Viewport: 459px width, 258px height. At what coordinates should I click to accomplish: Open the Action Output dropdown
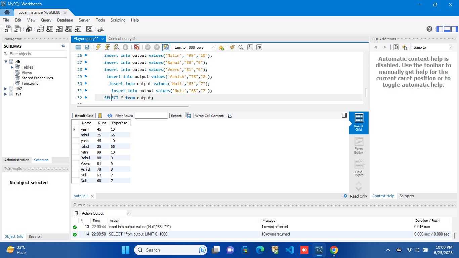tap(129, 213)
